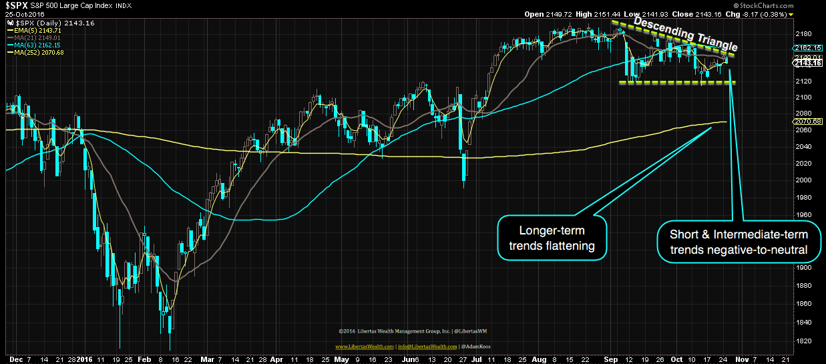Click the Sep month label on time axis
826x364 pixels.
point(610,358)
